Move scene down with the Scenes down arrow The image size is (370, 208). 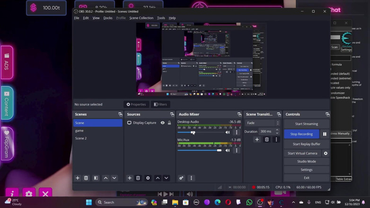[114, 178]
